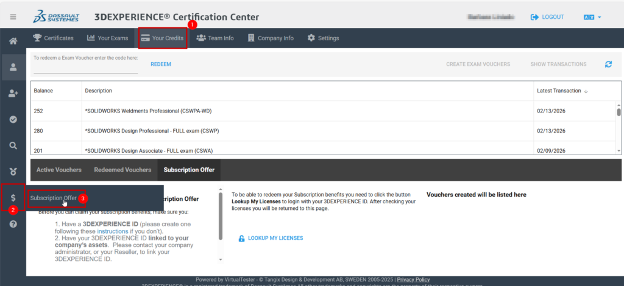This screenshot has width=624, height=286.
Task: Click the credits table scroll down arrow
Action: (619, 151)
